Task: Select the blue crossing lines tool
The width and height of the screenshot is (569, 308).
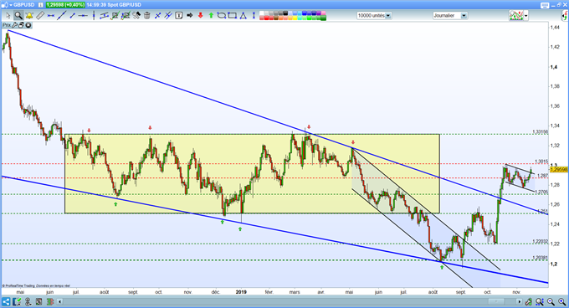Action: pos(158,16)
